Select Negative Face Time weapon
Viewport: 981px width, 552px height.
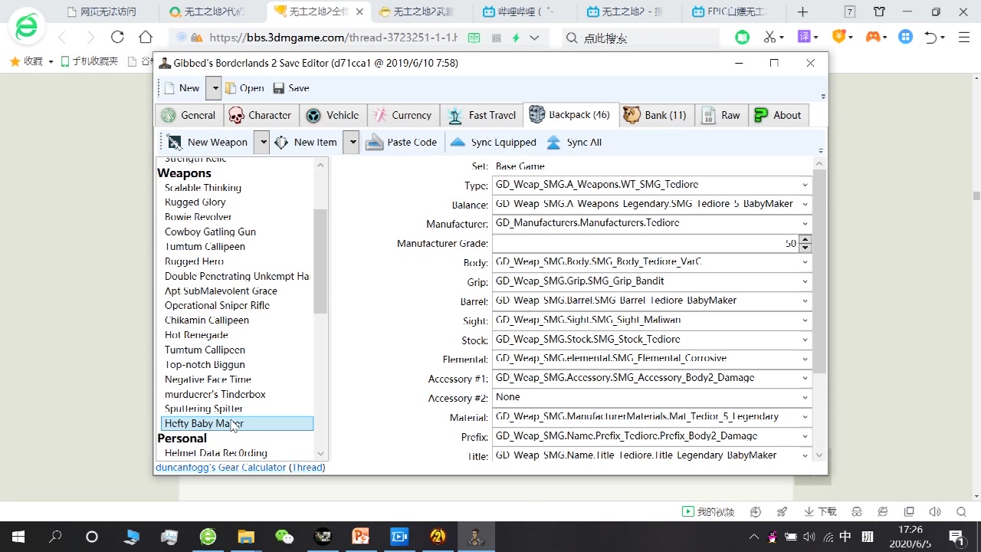[x=208, y=379]
